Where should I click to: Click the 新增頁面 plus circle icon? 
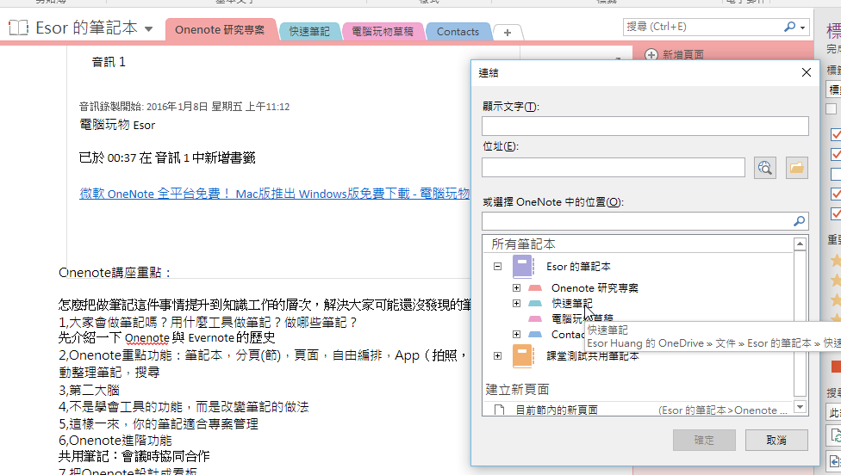(x=651, y=54)
